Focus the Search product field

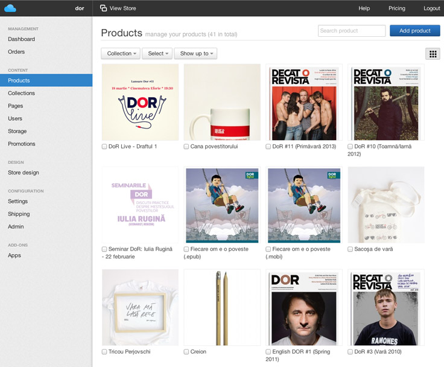pyautogui.click(x=352, y=31)
